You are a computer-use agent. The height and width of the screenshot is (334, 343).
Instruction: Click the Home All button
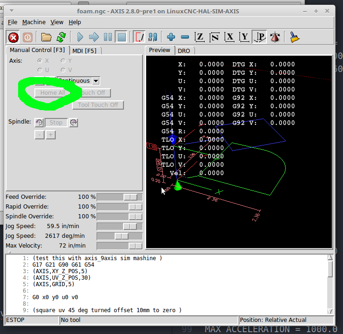pos(52,93)
